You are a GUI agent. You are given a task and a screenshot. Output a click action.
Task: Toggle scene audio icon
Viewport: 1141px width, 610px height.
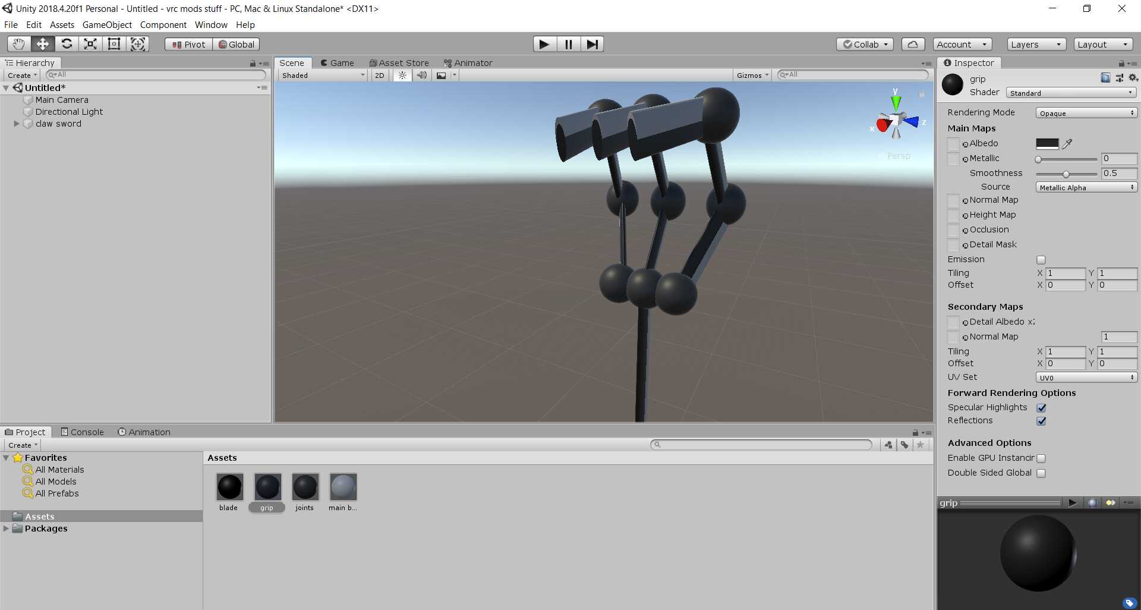pyautogui.click(x=421, y=76)
